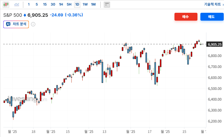Click the 6,905.25 current price axis label
Image resolution: width=224 pixels, height=137 pixels.
pos(214,44)
